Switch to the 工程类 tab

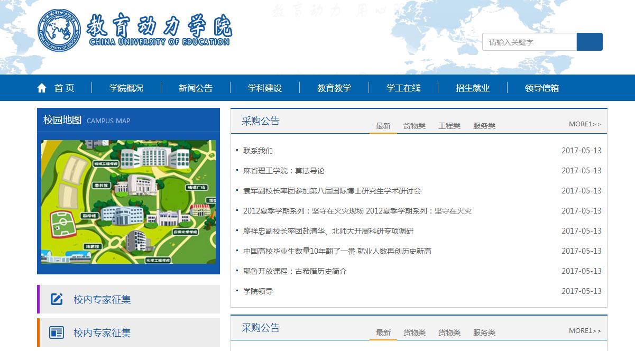449,126
